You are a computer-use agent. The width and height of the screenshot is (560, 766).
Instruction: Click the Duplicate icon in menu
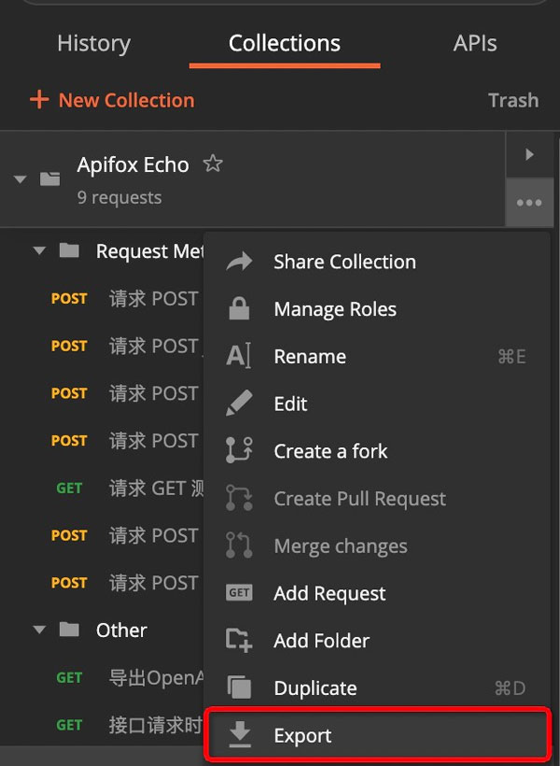(240, 688)
